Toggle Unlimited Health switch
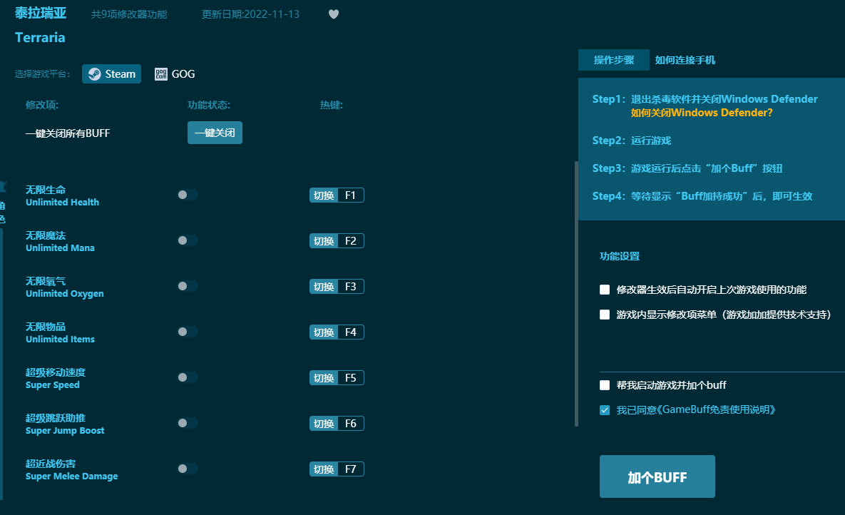The width and height of the screenshot is (845, 515). [188, 195]
